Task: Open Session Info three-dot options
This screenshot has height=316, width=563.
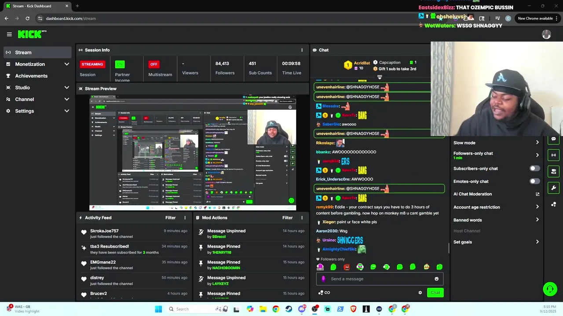Action: (302, 50)
